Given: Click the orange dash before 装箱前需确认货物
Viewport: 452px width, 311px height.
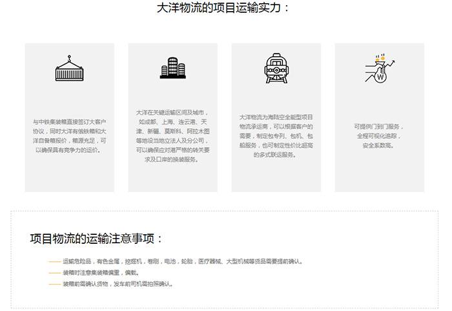Looking at the screenshot, I should (x=54, y=284).
